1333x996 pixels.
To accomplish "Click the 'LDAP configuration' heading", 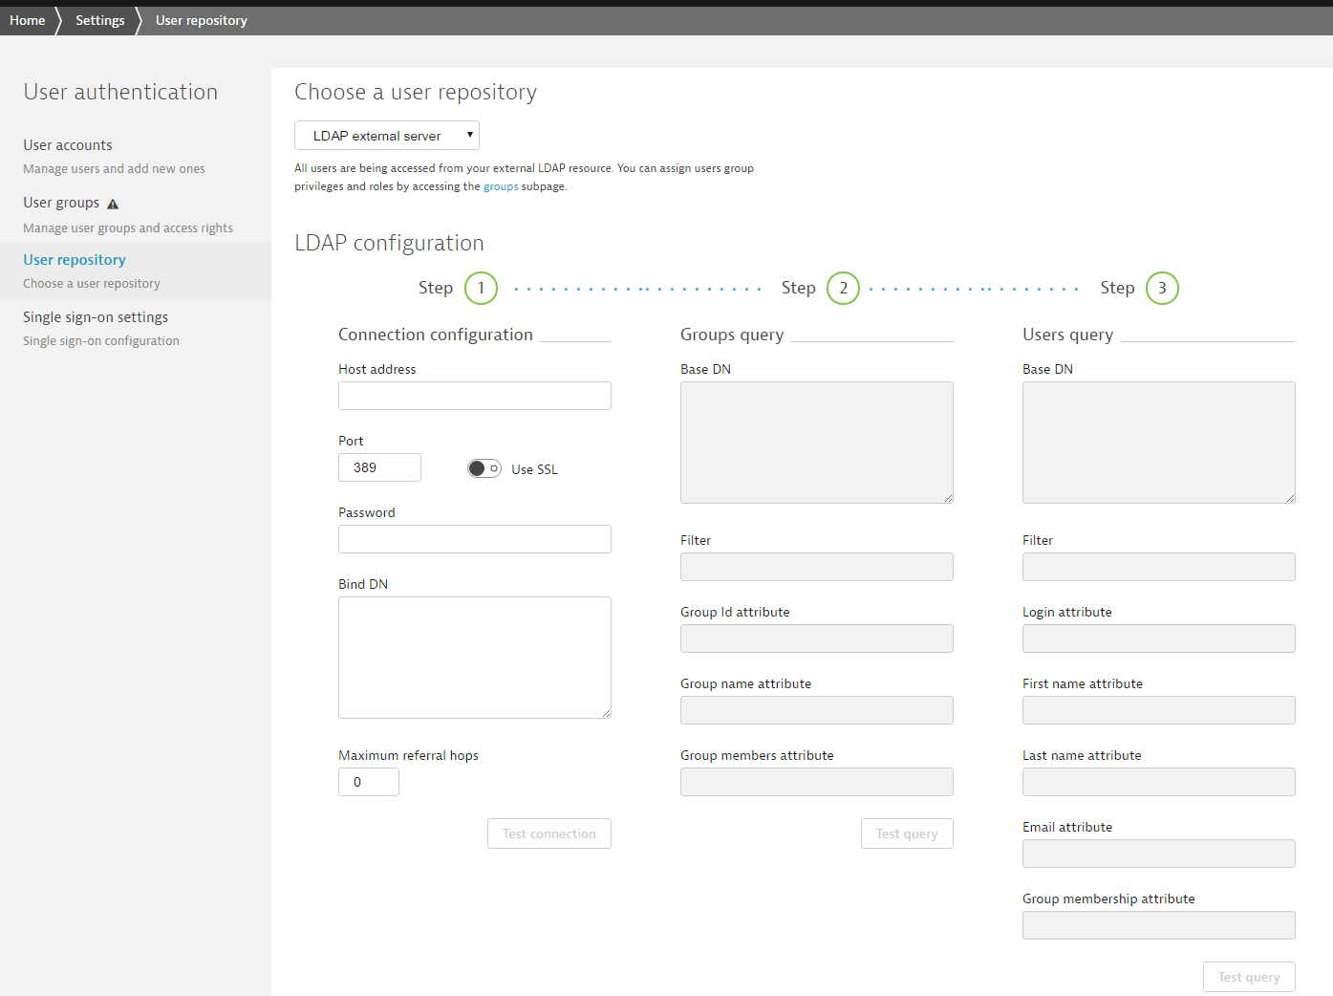I will coord(389,243).
